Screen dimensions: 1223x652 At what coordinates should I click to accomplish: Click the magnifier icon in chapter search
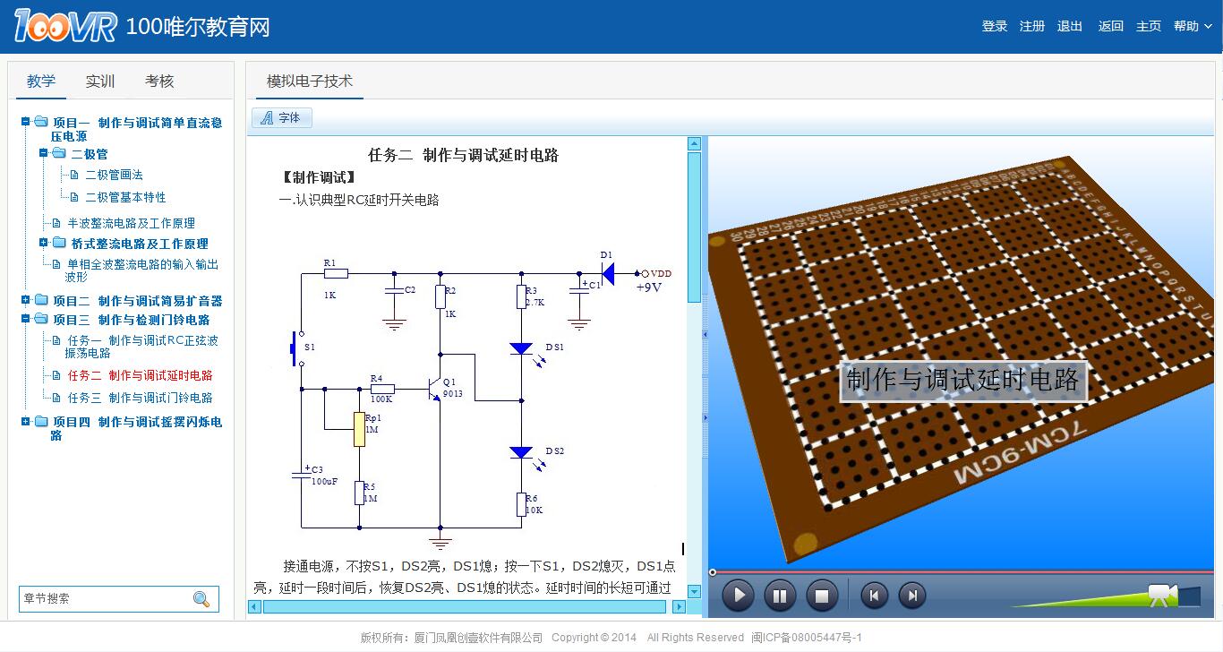click(x=201, y=599)
